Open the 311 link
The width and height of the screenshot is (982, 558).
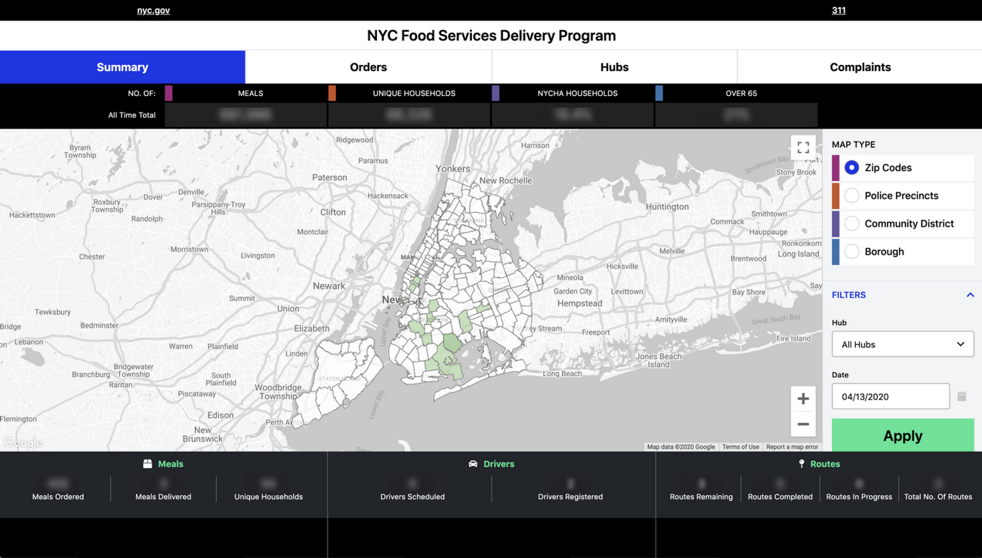pos(838,11)
